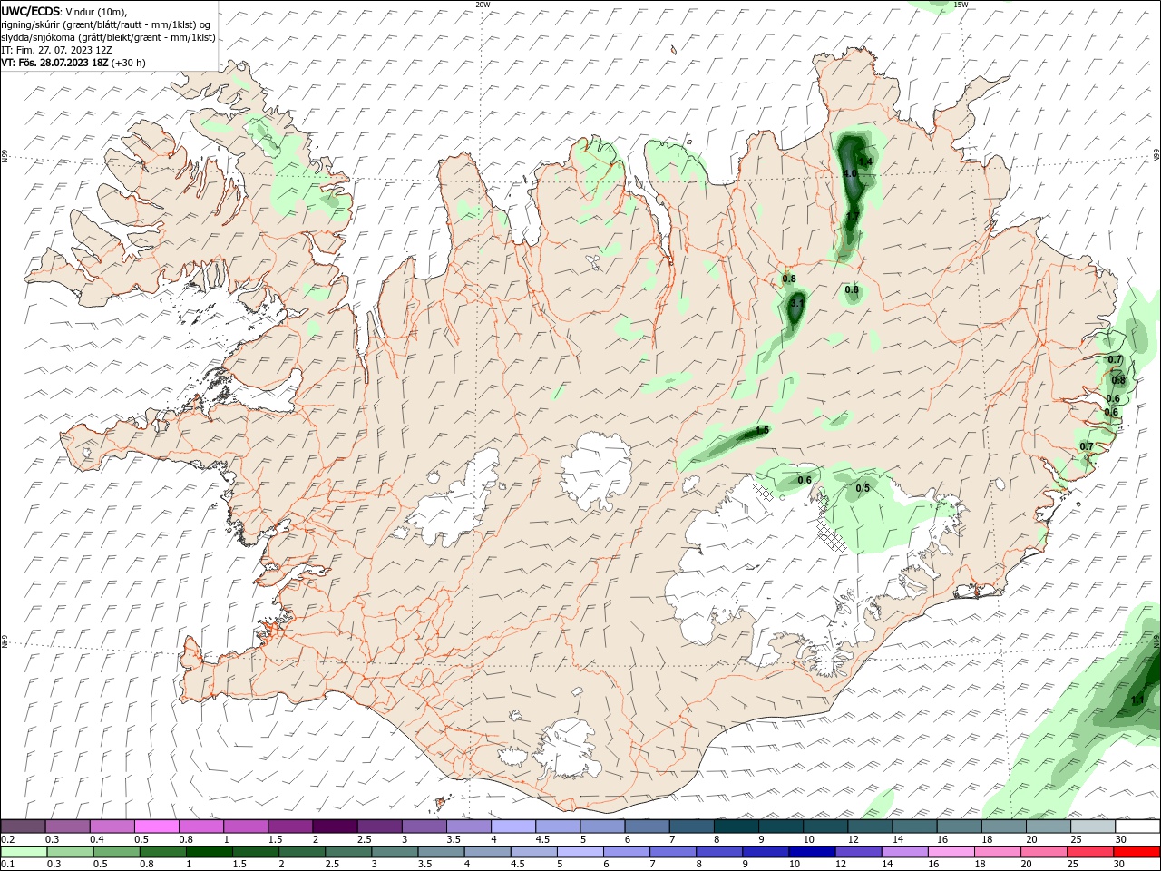
Task: Click the red swatch ending the lower legend
Action: pos(1137,852)
